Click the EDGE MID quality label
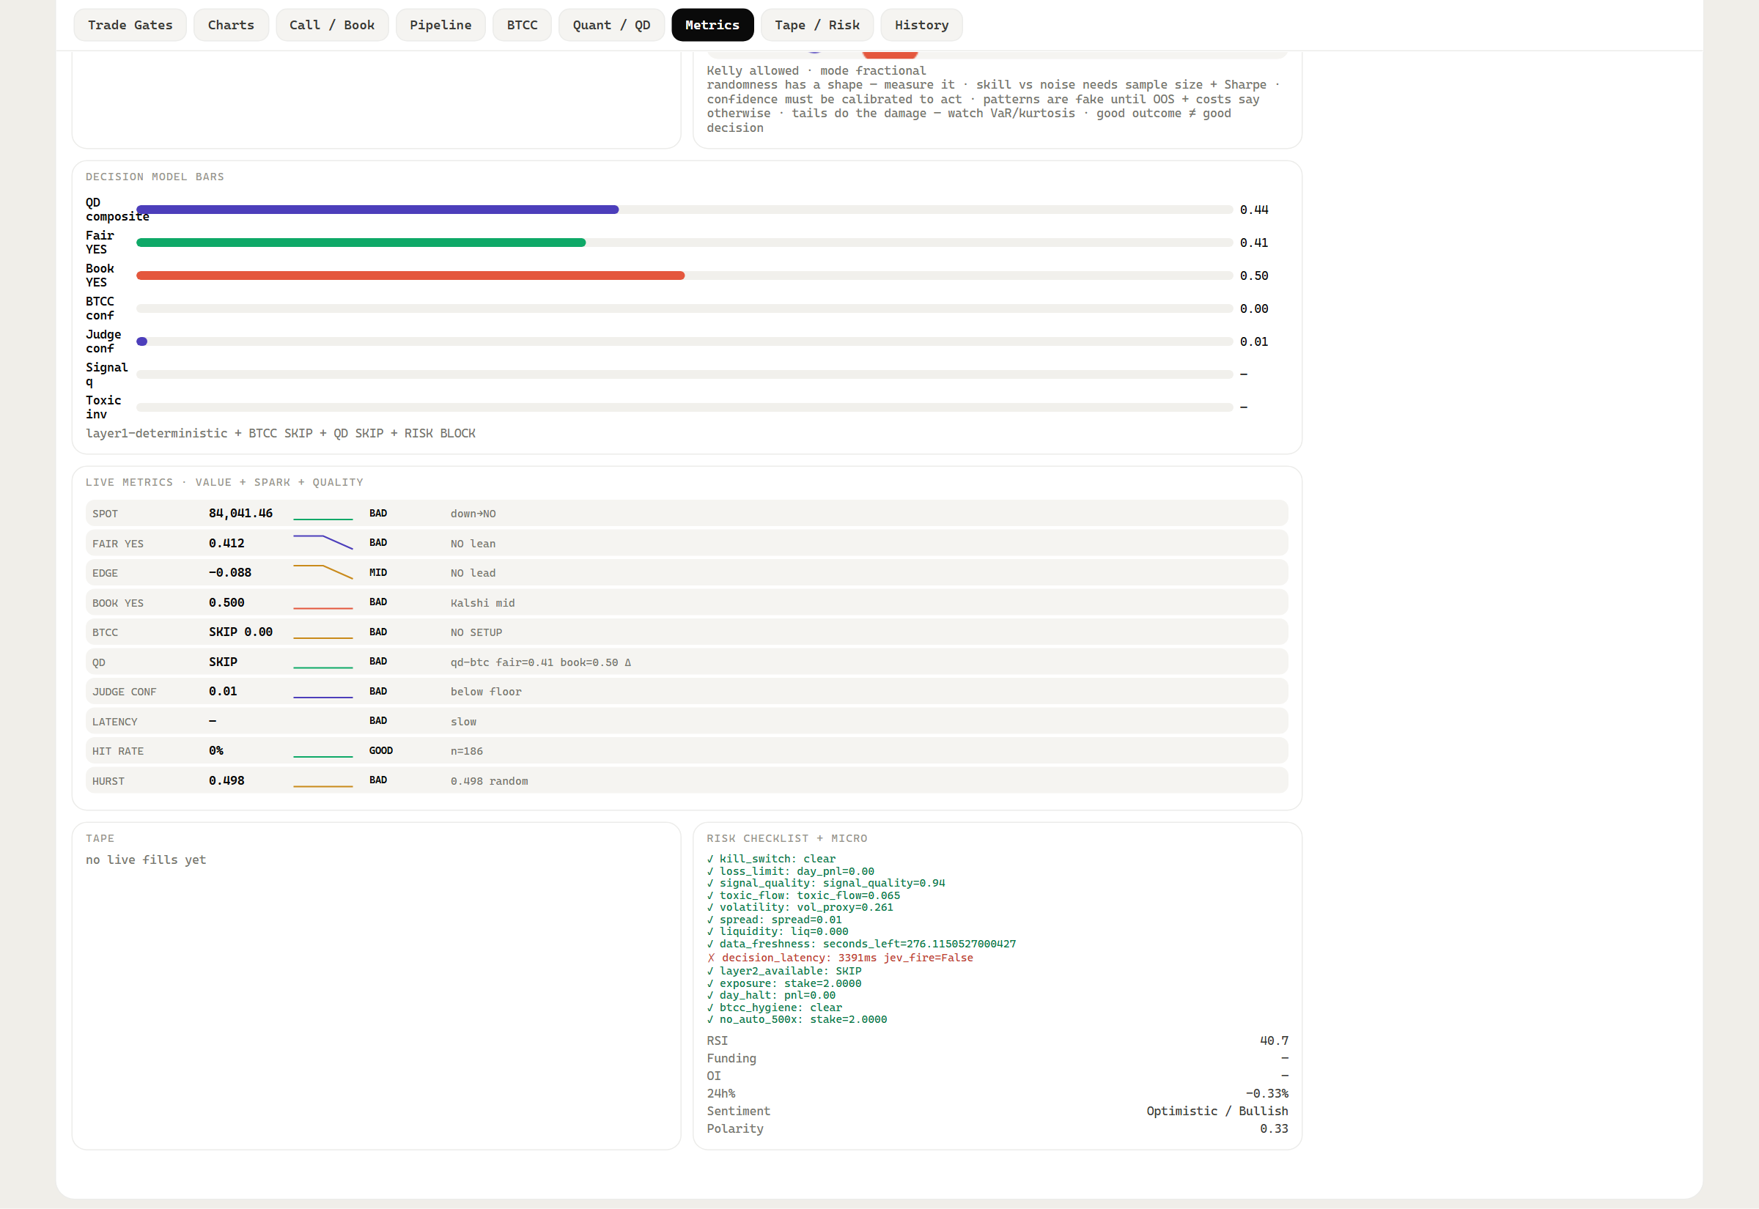 tap(378, 573)
